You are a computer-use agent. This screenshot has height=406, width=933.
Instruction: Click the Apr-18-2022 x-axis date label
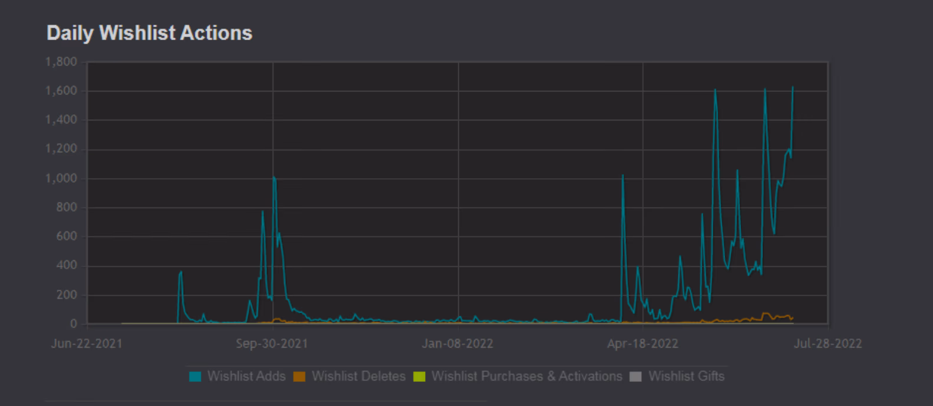tap(642, 343)
